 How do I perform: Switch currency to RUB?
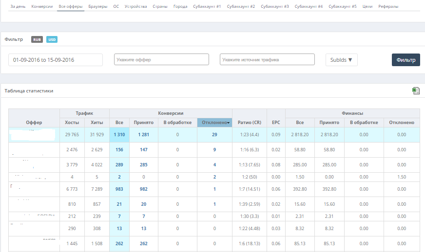click(x=37, y=39)
